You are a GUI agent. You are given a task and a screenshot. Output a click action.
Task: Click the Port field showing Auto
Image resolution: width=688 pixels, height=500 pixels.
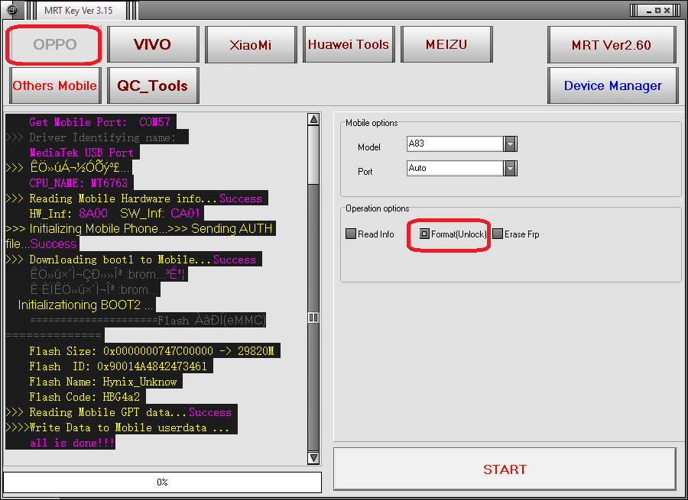click(456, 168)
